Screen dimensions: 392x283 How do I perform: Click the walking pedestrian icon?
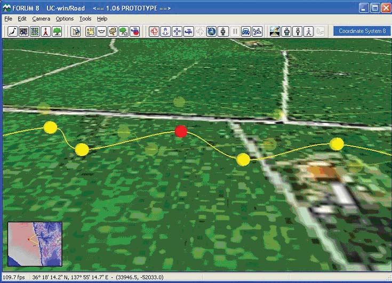309,32
